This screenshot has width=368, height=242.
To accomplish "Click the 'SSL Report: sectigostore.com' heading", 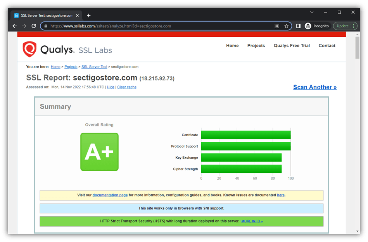I will point(81,77).
